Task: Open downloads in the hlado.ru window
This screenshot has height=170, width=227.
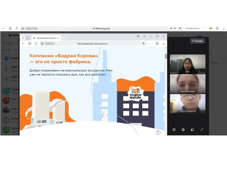Action: [164, 44]
